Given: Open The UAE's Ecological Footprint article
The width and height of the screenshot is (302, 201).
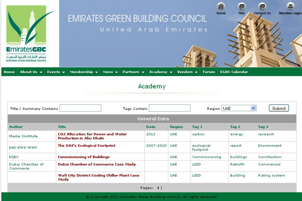Looking at the screenshot, I should 87,146.
